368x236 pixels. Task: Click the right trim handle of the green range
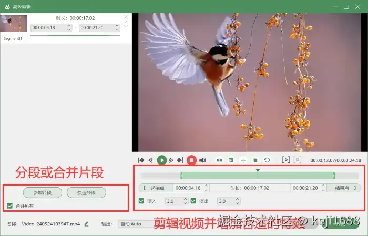tap(334, 175)
